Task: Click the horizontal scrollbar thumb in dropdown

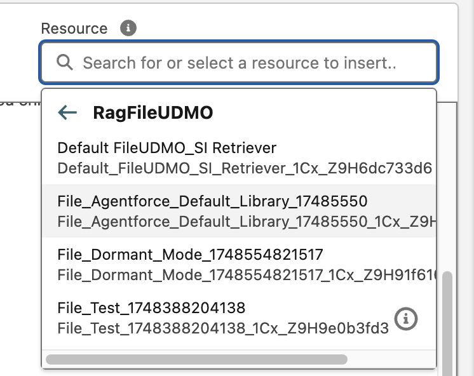Action: click(196, 359)
